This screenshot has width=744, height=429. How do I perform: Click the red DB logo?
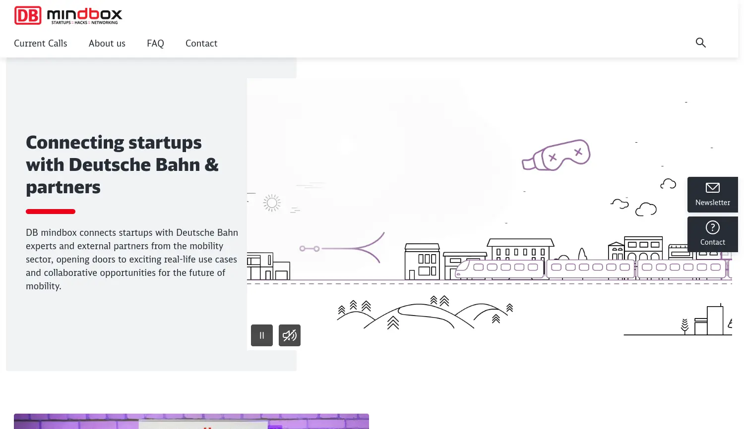pos(28,15)
